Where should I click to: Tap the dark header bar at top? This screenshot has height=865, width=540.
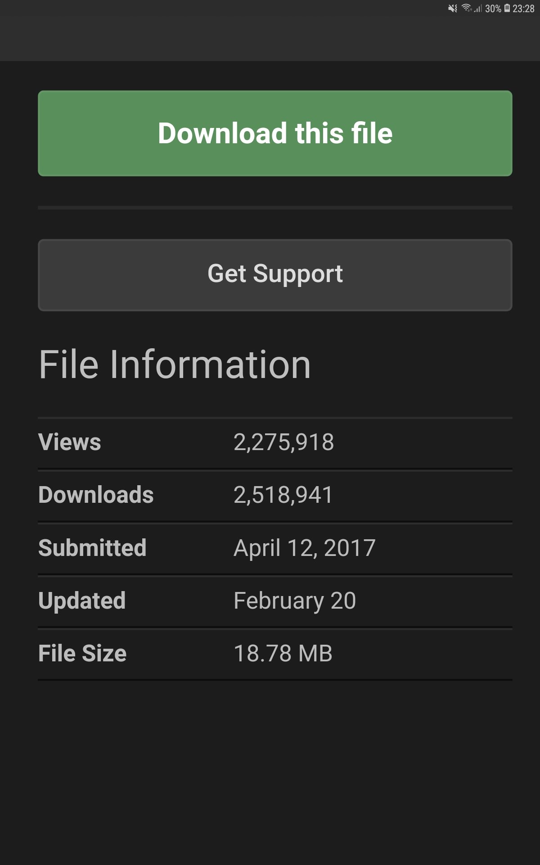tap(270, 39)
